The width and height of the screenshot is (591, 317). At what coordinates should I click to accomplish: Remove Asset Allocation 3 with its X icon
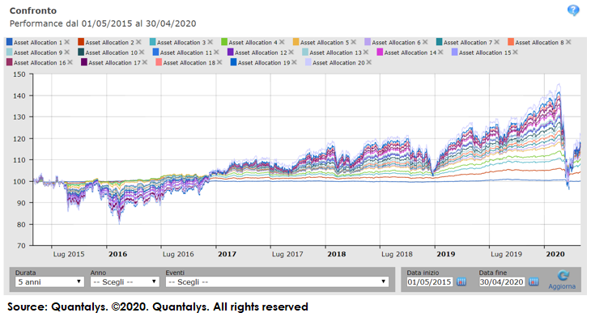210,42
